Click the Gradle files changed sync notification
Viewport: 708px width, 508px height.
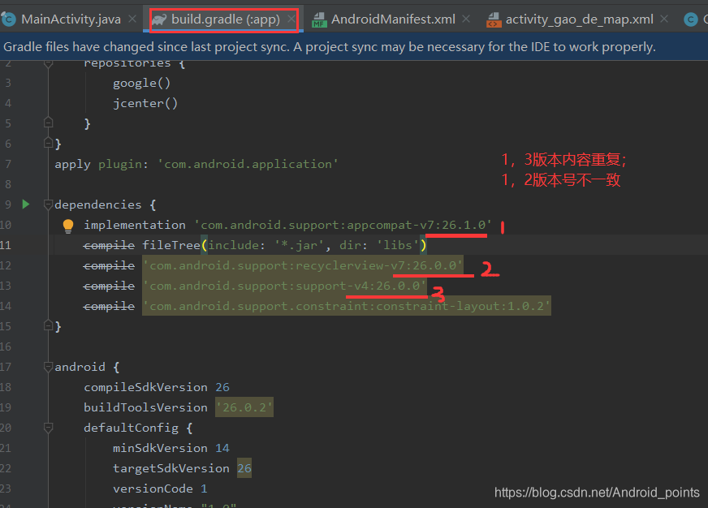(330, 47)
